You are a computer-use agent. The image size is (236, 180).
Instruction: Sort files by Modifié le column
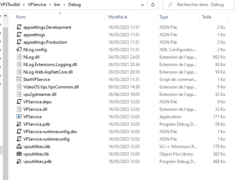tap(118, 17)
